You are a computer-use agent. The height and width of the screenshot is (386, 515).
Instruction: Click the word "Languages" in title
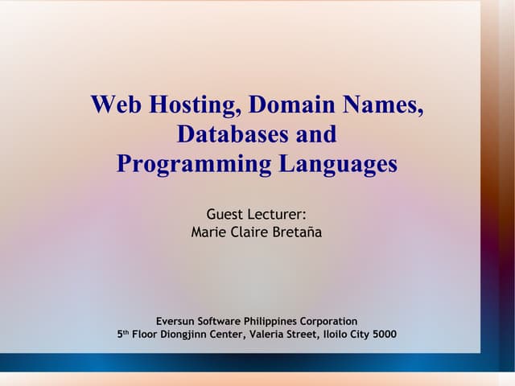tap(338, 163)
